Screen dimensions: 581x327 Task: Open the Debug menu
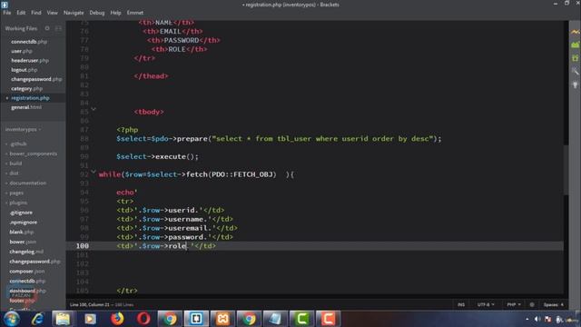click(97, 13)
